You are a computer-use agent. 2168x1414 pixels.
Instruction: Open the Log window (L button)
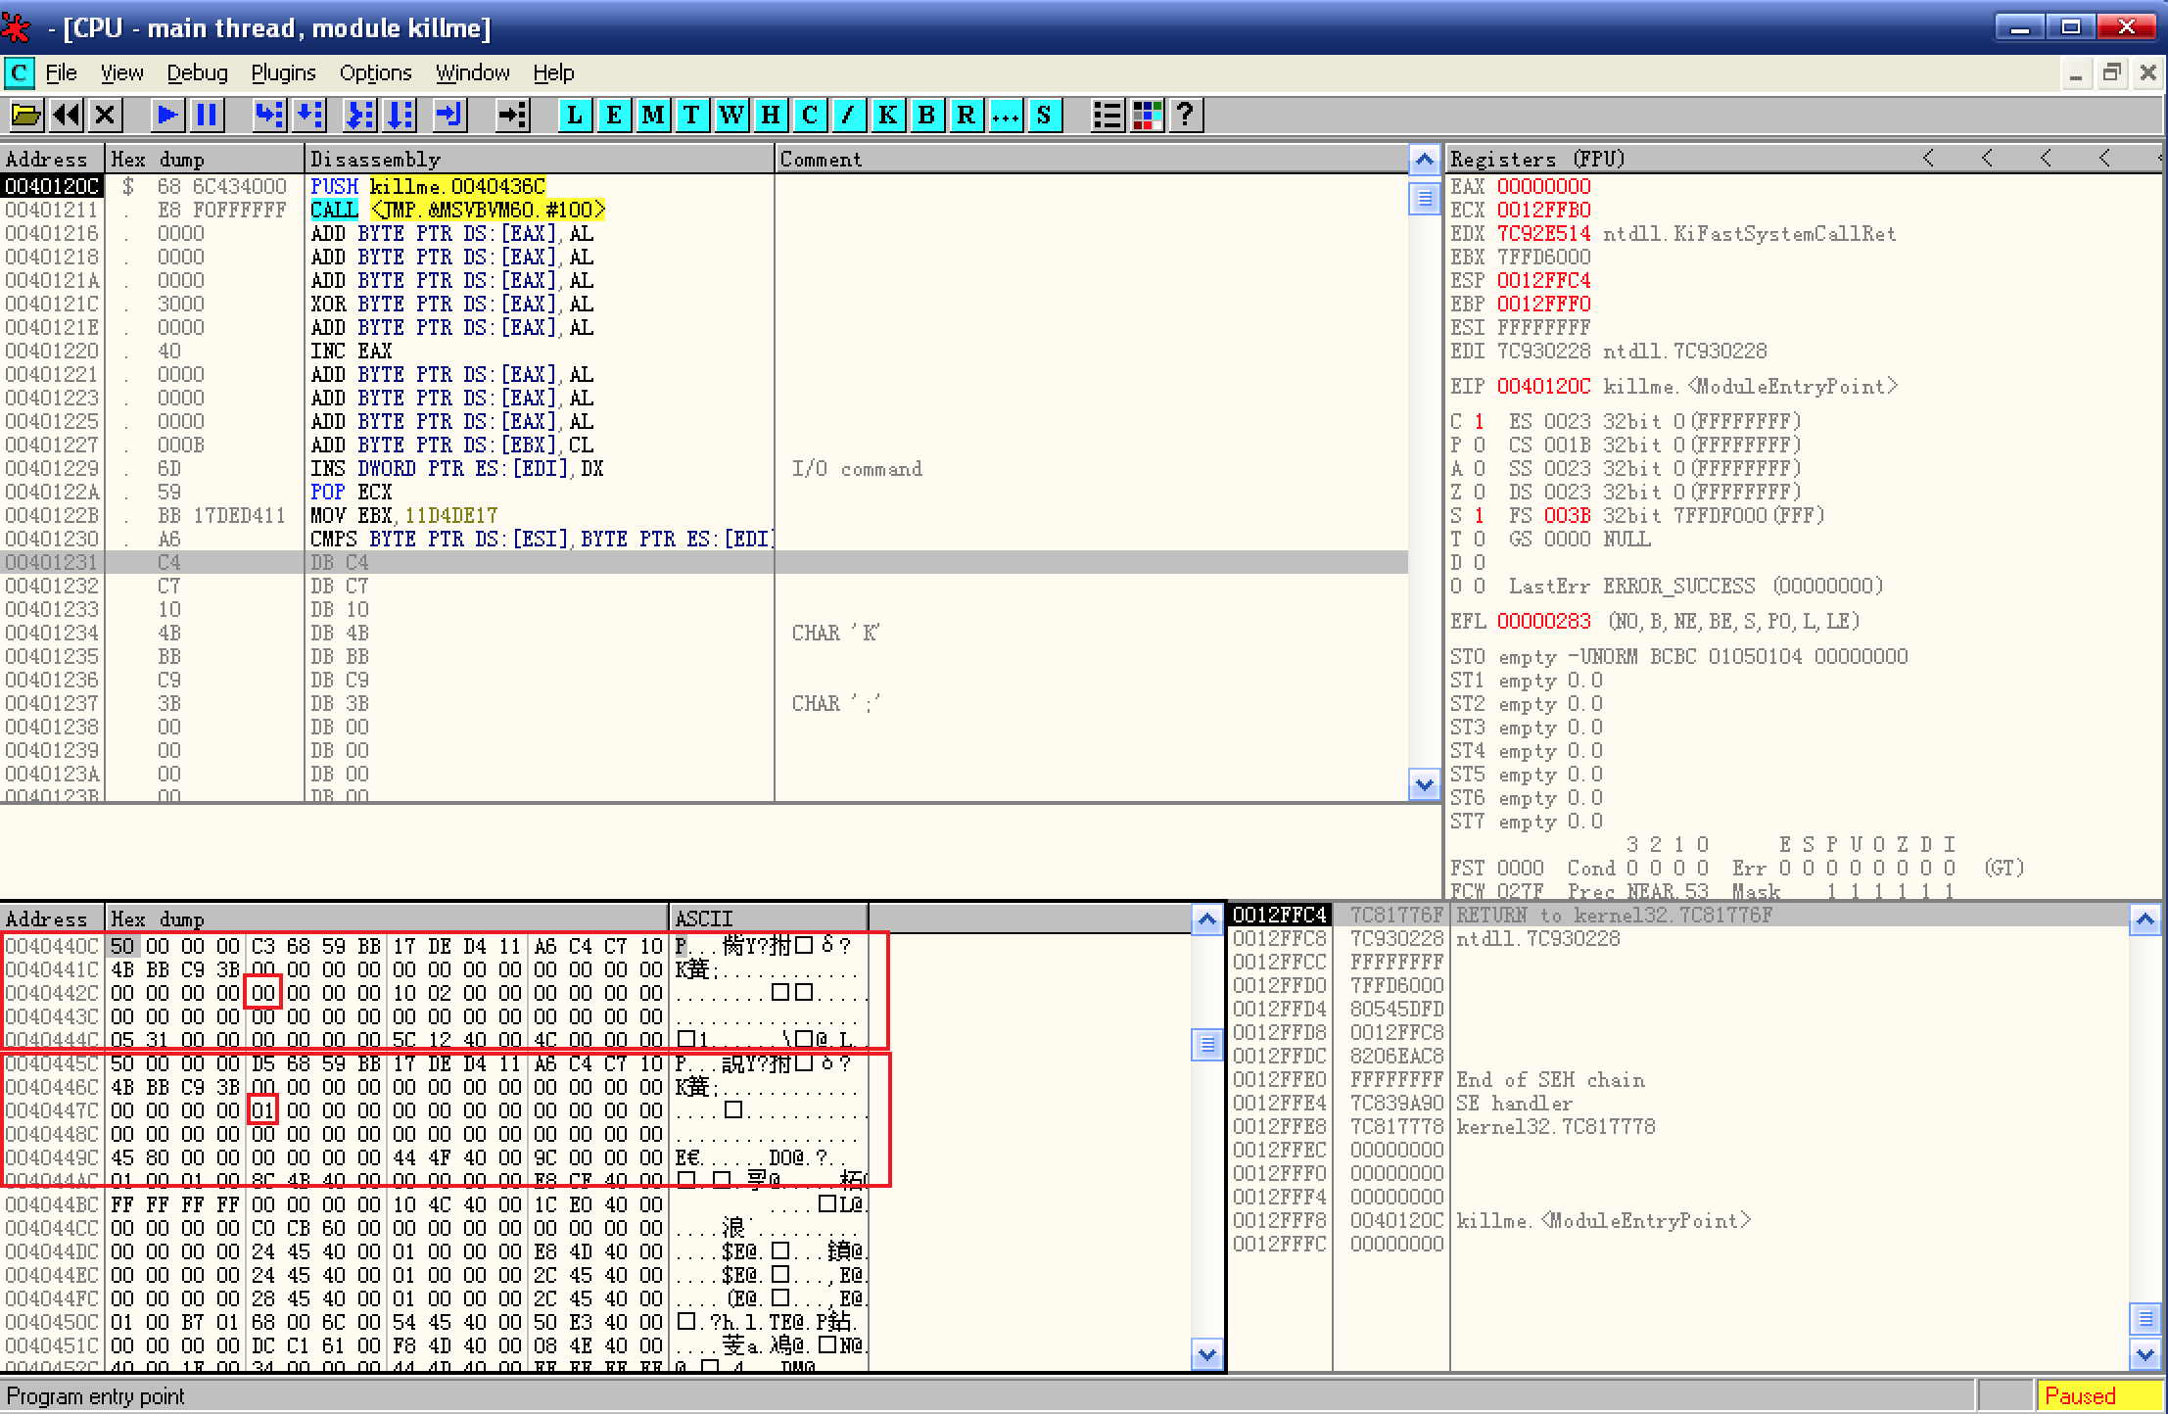pos(575,116)
